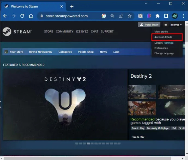Open the STORE header menu
Viewport: 188px width, 160px height.
48,32
